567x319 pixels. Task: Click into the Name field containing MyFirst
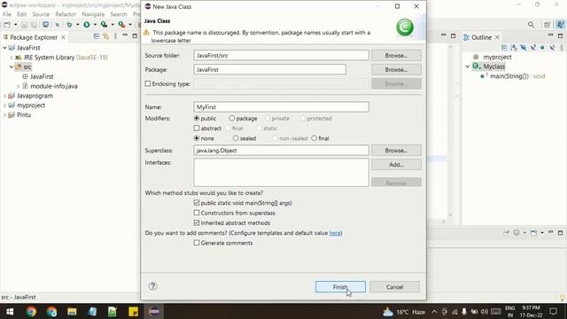(x=282, y=107)
